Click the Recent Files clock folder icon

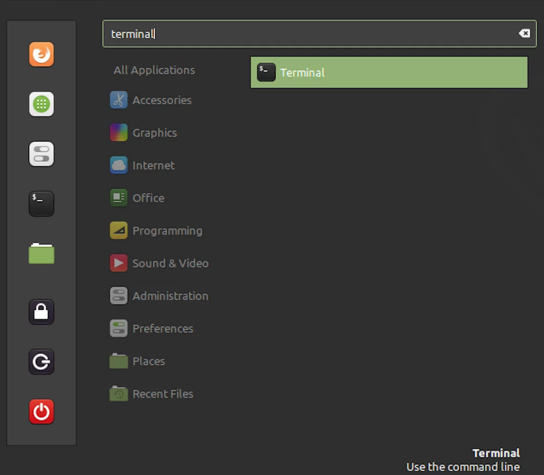point(118,393)
